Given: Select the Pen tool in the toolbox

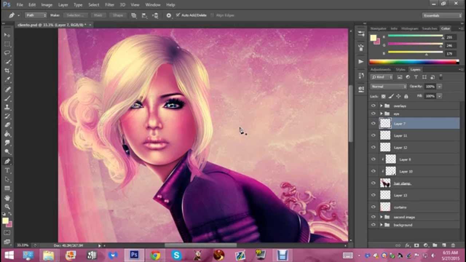Looking at the screenshot, I should [x=7, y=162].
